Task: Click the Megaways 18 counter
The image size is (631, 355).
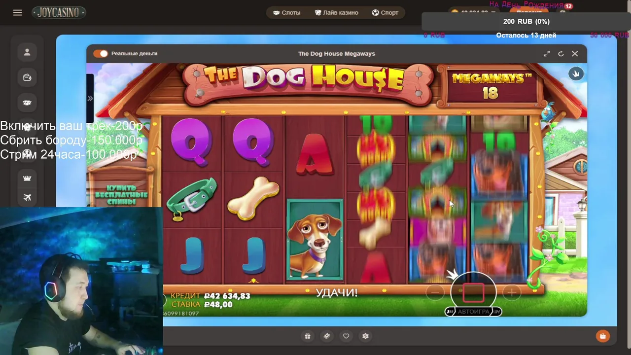Action: coord(491,86)
